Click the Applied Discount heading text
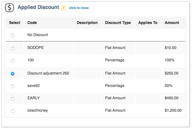Image resolution: width=192 pixels, height=128 pixels. coord(38,7)
